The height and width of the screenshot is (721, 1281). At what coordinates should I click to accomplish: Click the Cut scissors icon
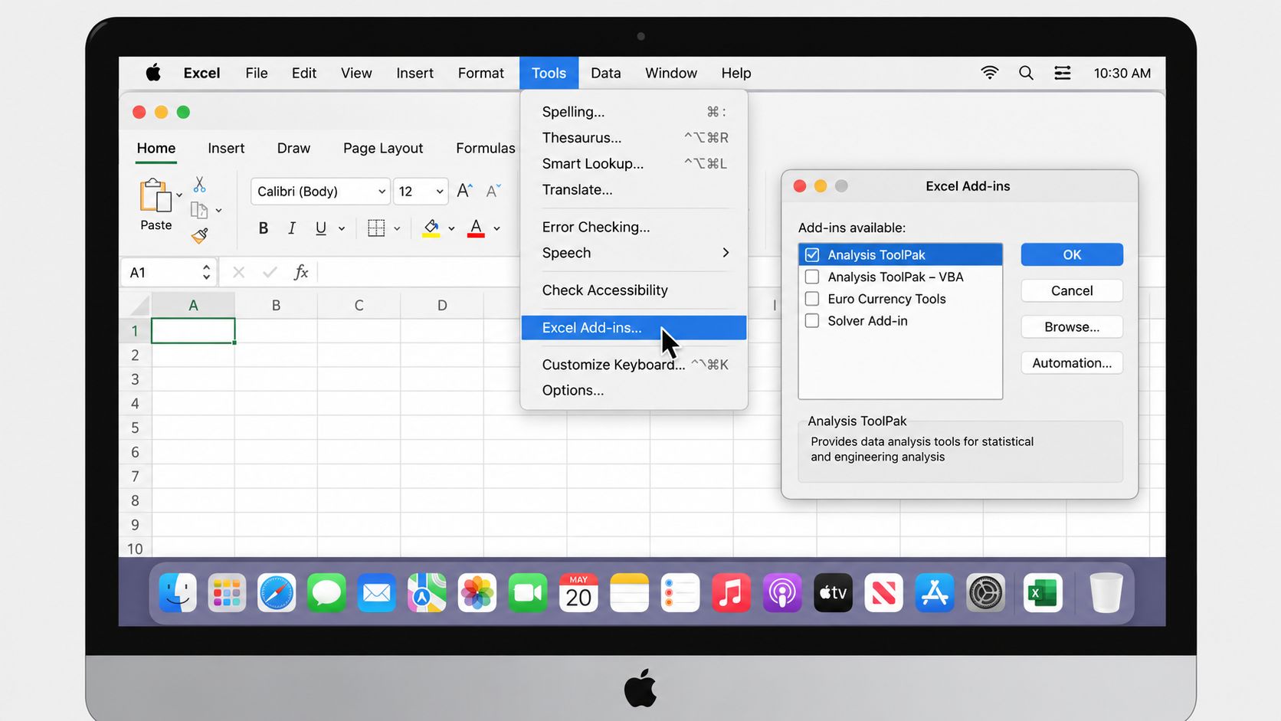coord(199,185)
